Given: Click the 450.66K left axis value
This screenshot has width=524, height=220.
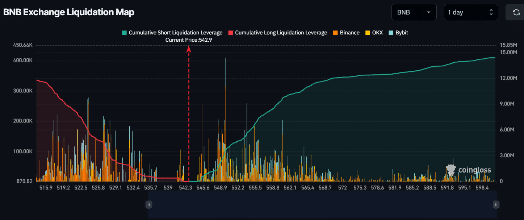Looking at the screenshot, I should tap(23, 45).
